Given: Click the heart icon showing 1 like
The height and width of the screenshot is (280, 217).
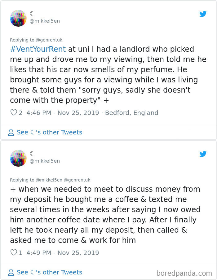Looking at the screenshot, I should click(13, 253).
